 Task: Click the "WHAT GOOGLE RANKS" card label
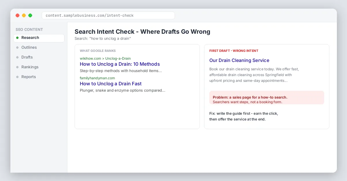tap(98, 51)
